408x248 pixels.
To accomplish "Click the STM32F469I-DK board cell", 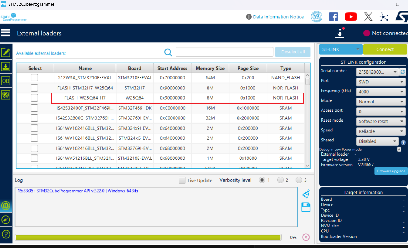I will point(135,108).
